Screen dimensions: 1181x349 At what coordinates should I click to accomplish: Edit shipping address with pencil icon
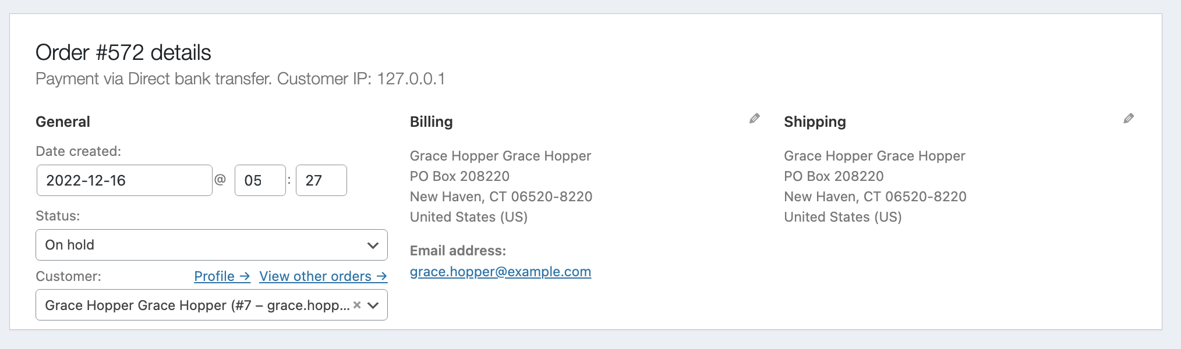tap(1129, 119)
